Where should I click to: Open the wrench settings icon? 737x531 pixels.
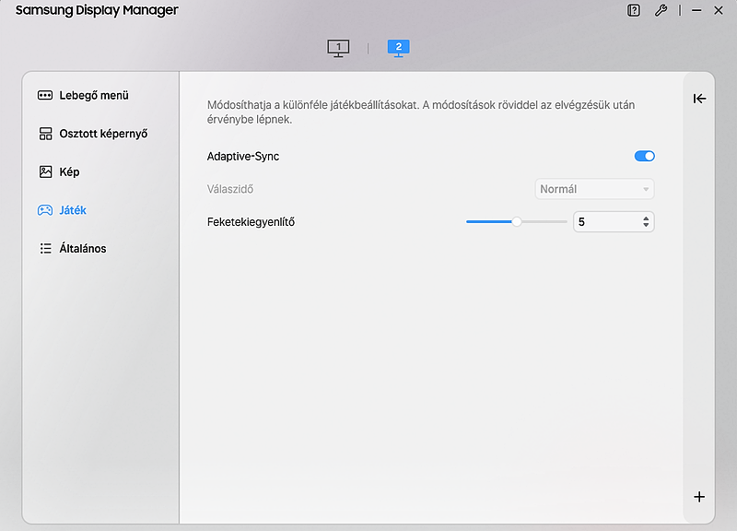point(661,11)
